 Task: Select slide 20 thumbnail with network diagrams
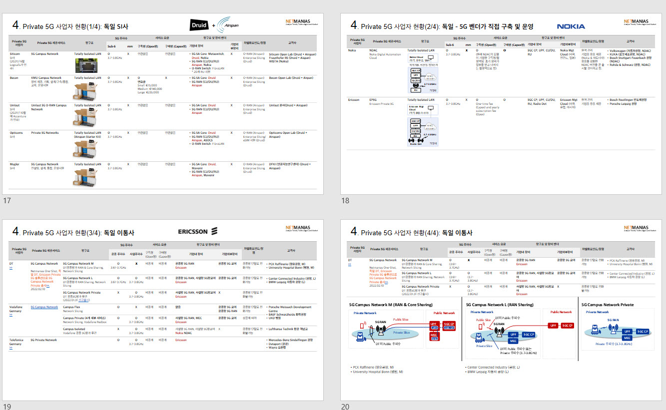click(x=500, y=309)
